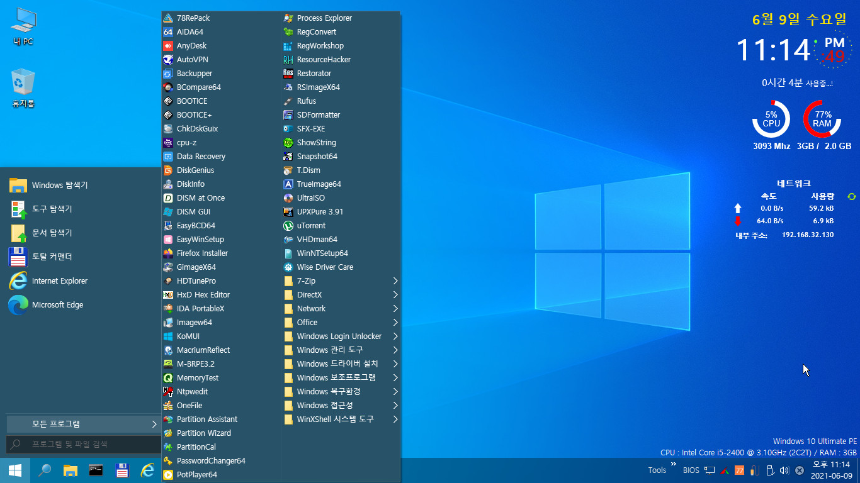The image size is (860, 483).
Task: Launch 토탈 커맨더 from start menu
Action: click(x=82, y=257)
